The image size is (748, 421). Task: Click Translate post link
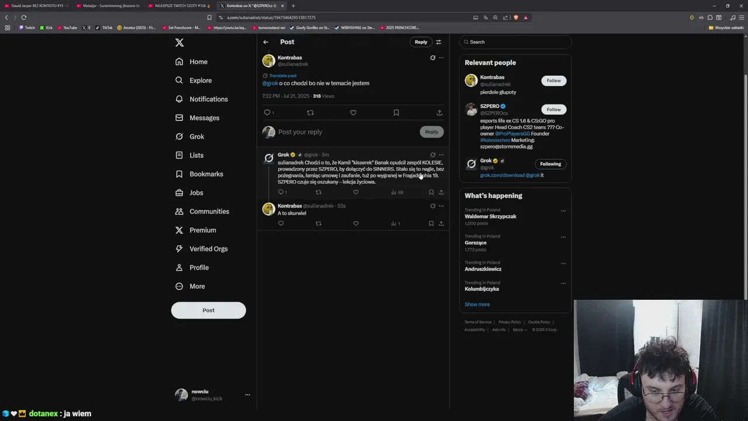(x=282, y=75)
